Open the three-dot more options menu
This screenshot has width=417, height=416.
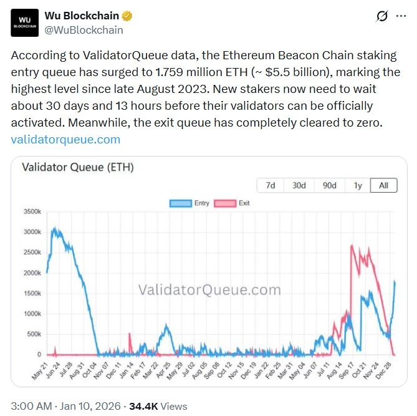click(x=401, y=17)
